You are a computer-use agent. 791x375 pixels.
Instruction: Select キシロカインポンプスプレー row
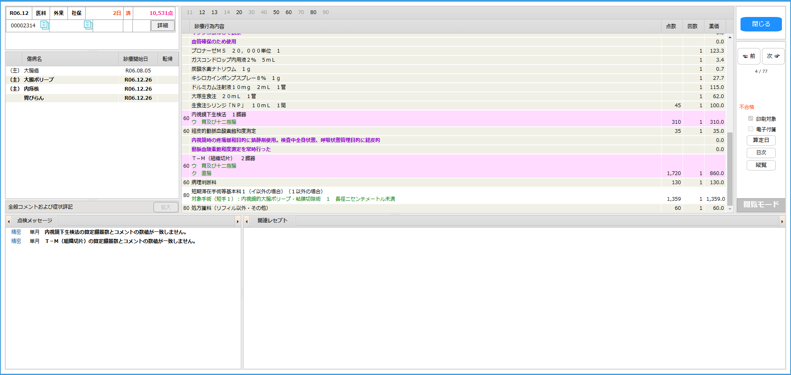(x=453, y=78)
